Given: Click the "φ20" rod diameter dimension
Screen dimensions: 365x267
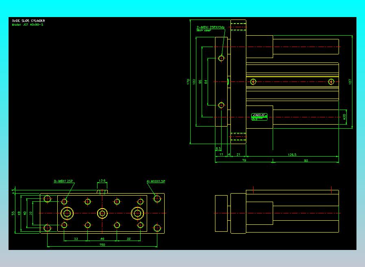Looking at the screenshot, I should point(345,116).
